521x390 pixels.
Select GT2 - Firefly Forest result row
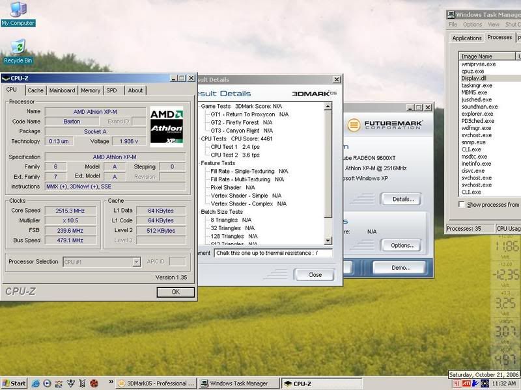[242, 122]
